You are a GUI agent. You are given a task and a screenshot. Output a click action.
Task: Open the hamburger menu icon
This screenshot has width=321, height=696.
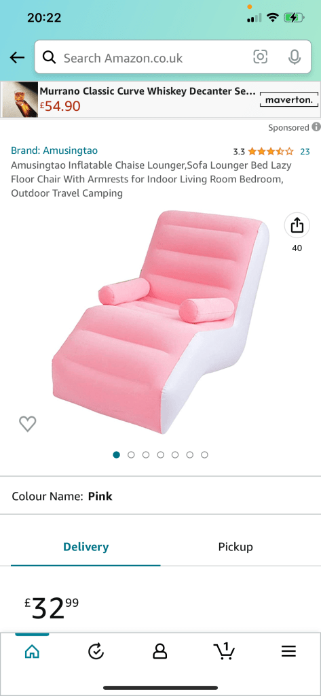[288, 651]
